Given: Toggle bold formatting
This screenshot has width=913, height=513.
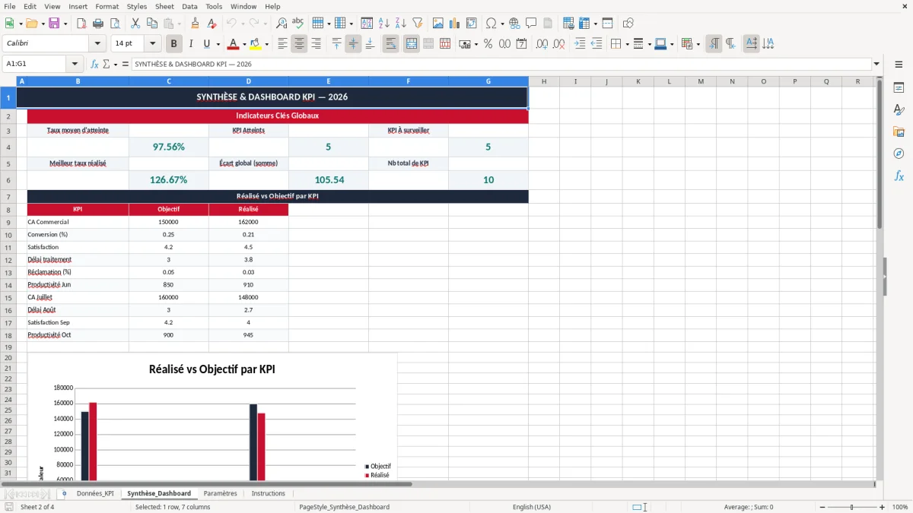Looking at the screenshot, I should click(x=173, y=44).
